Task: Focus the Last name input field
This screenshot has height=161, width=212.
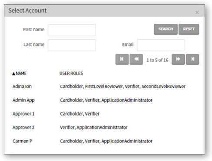Action: (x=72, y=45)
